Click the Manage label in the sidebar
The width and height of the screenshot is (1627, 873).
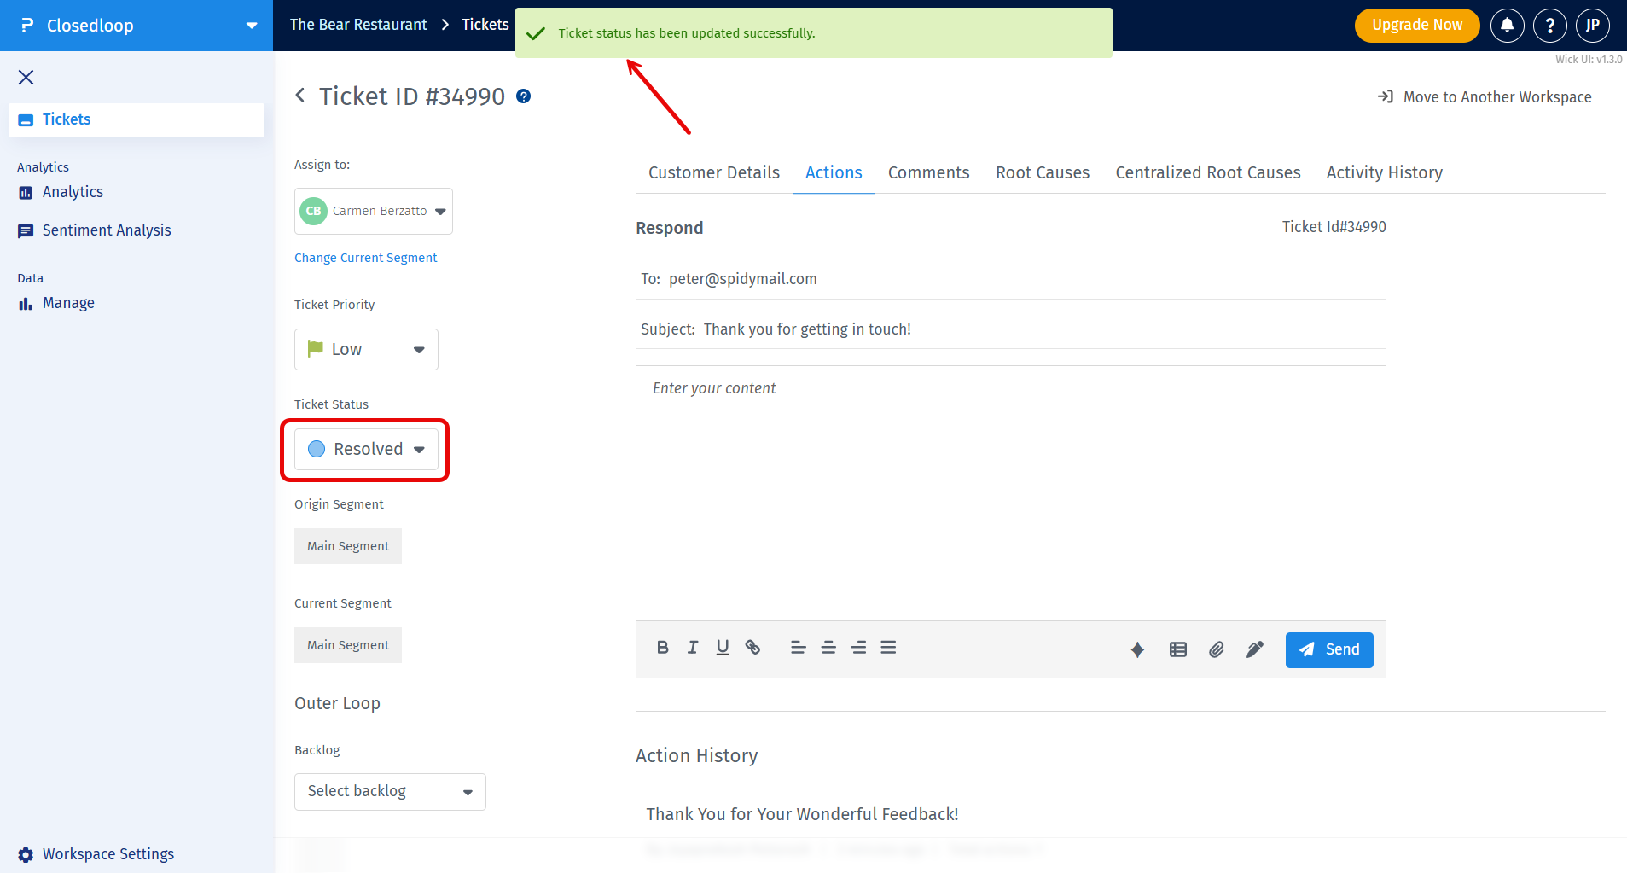click(68, 303)
